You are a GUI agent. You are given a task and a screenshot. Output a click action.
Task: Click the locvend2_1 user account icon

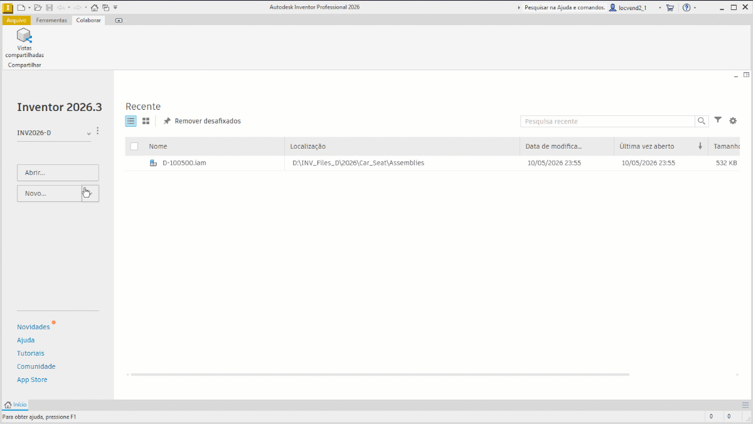612,8
